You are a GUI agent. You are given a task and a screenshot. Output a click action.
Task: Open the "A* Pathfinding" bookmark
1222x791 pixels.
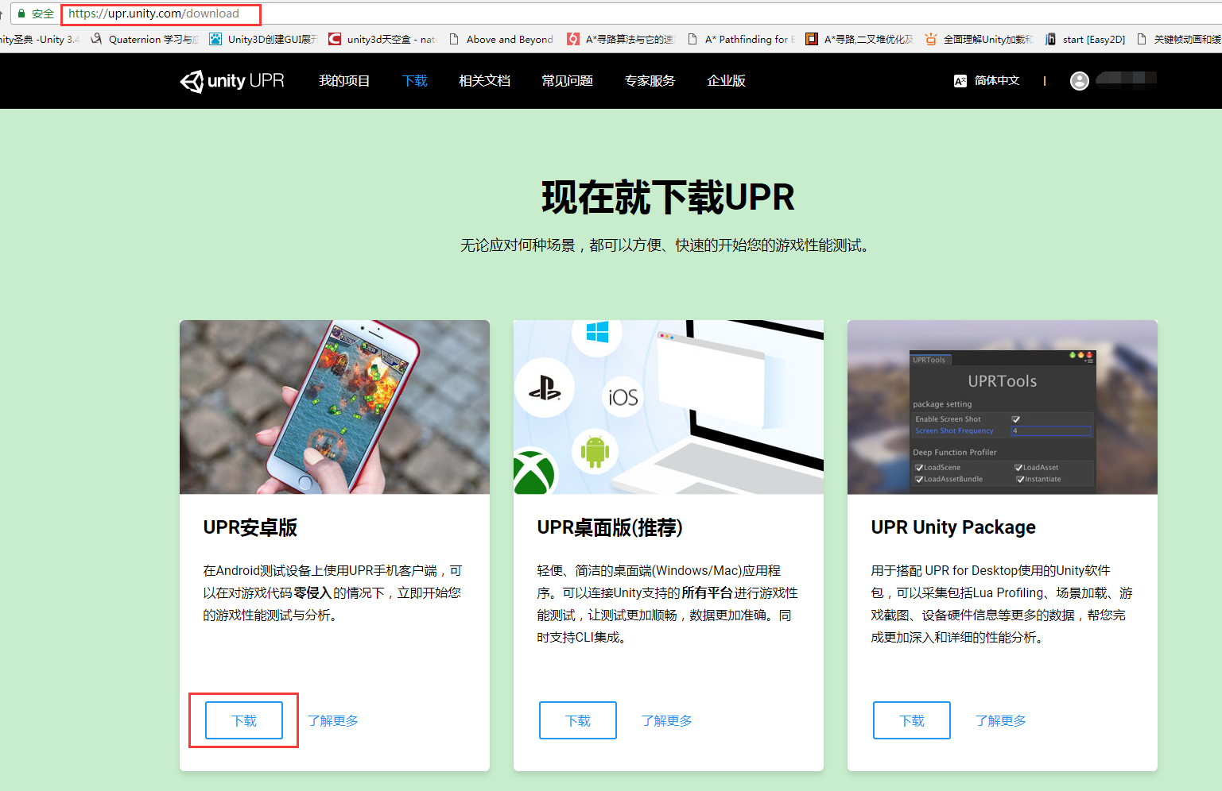(x=739, y=38)
